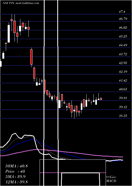Click the 38.35 price axis label

(x=123, y=116)
